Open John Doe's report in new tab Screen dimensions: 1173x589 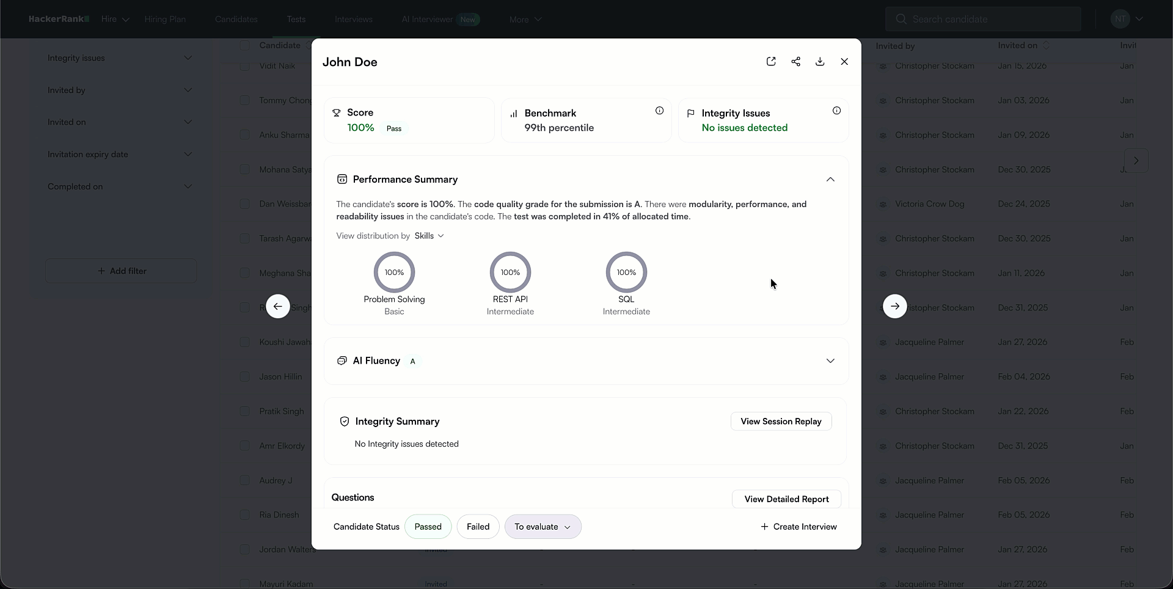(771, 61)
